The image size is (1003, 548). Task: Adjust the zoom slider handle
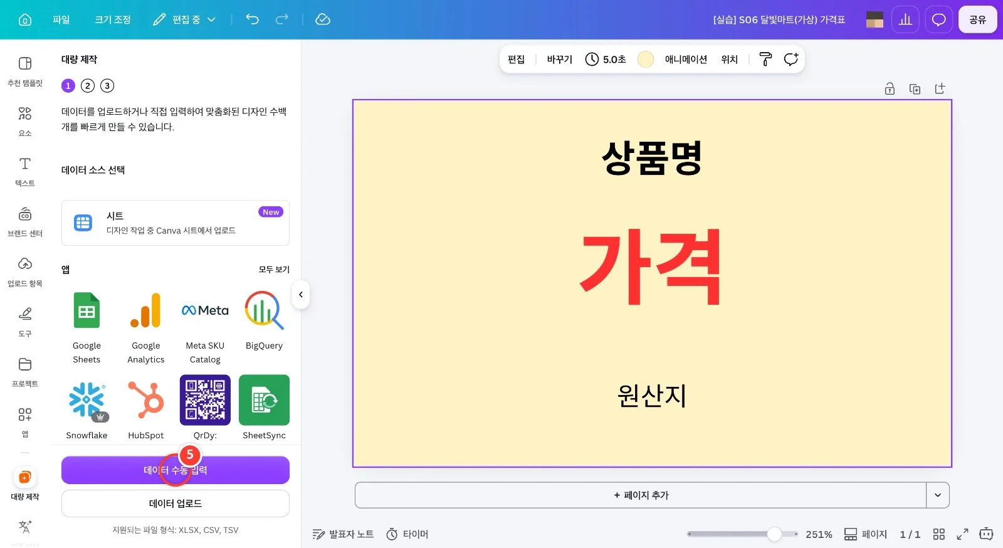(x=774, y=534)
